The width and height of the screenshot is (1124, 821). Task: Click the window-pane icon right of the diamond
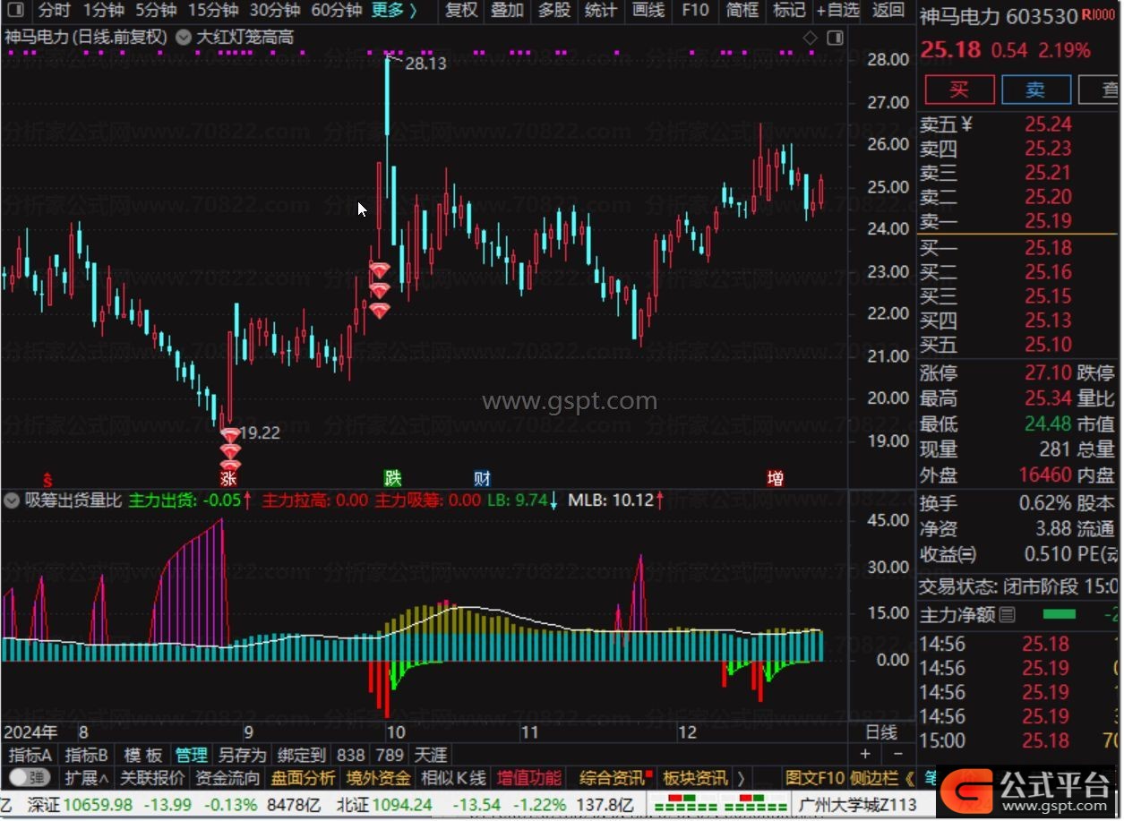(x=835, y=38)
